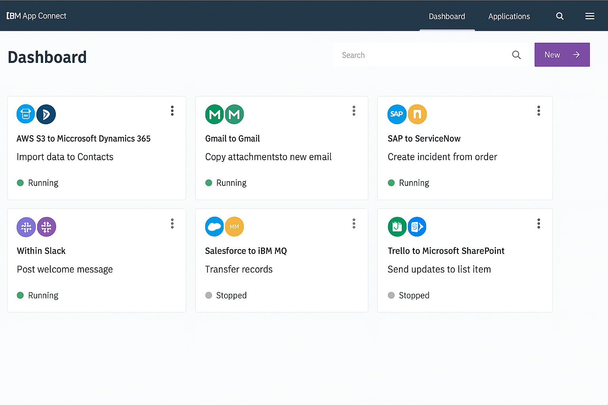The height and width of the screenshot is (405, 608).
Task: Open options menu for Within Slack flow
Action: [172, 223]
